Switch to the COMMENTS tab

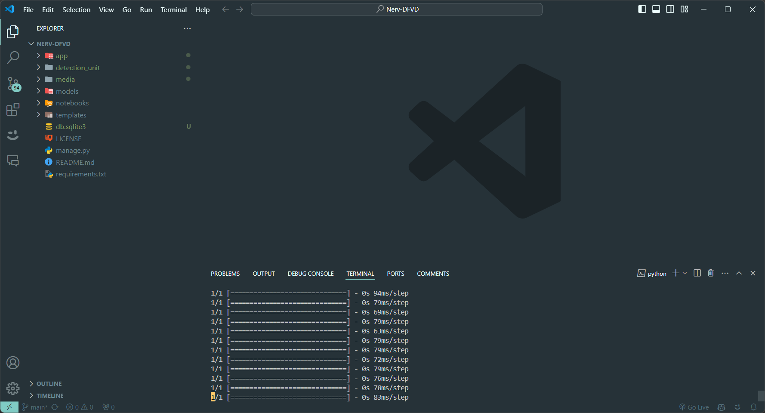click(433, 274)
